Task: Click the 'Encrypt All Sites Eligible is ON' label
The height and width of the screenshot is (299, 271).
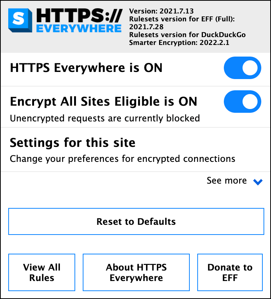Action: (104, 102)
